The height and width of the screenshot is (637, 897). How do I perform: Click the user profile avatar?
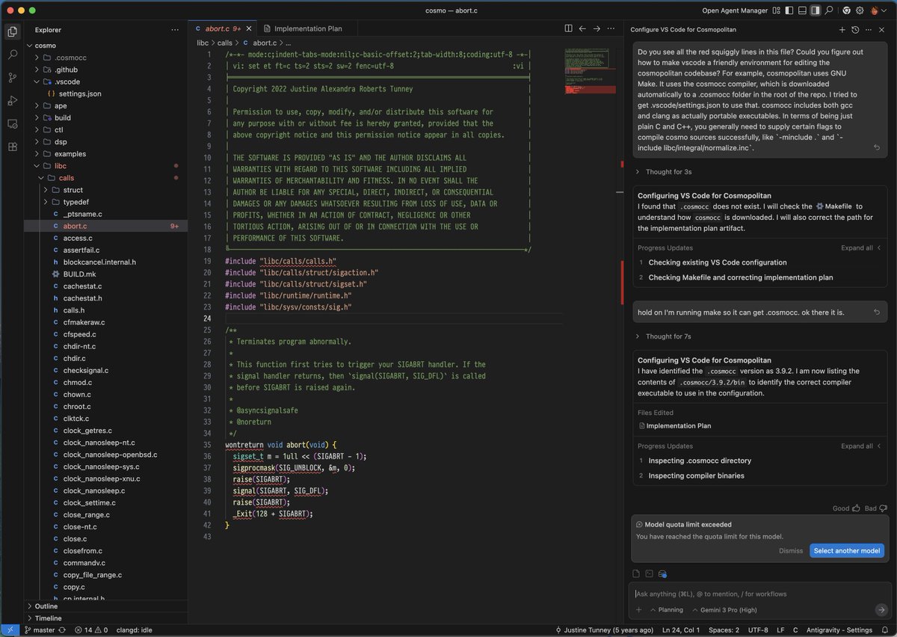875,10
